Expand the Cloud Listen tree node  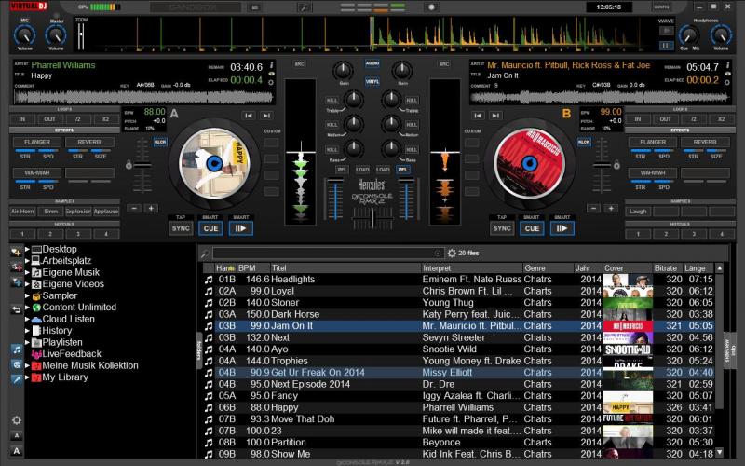[28, 319]
